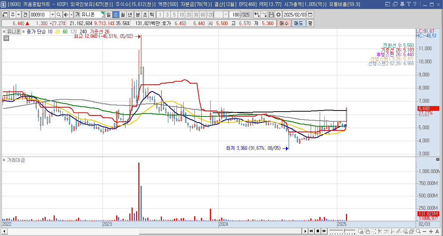Screen dimensions: 443x236
Task: Click the overlapping windows icon in bottom bar
Action: click(367, 231)
